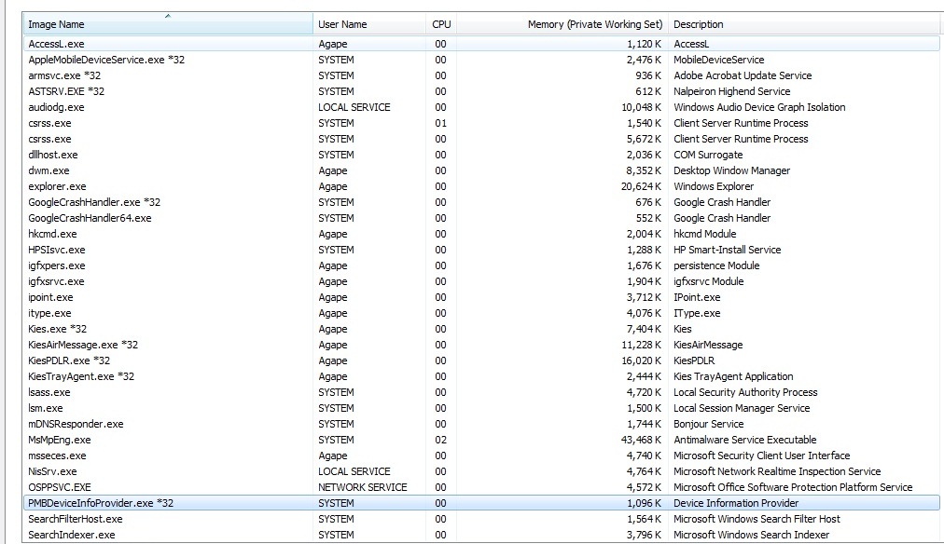Select GoogleCrashHandler64.exe process
The width and height of the screenshot is (944, 544).
[481, 218]
